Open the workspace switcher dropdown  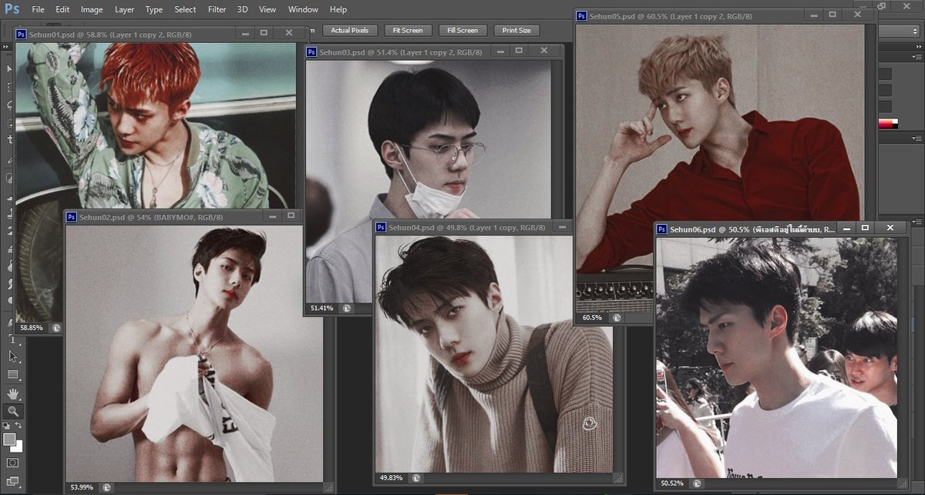tap(901, 31)
